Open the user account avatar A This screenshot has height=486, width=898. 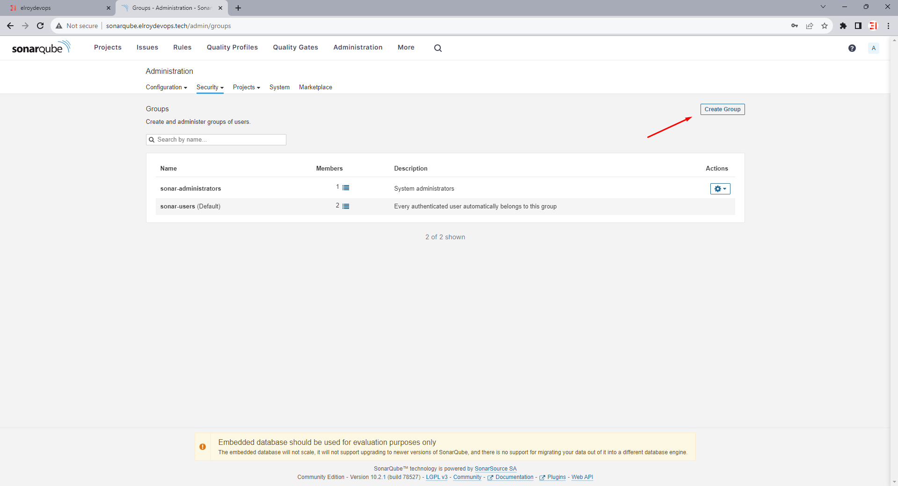coord(873,48)
